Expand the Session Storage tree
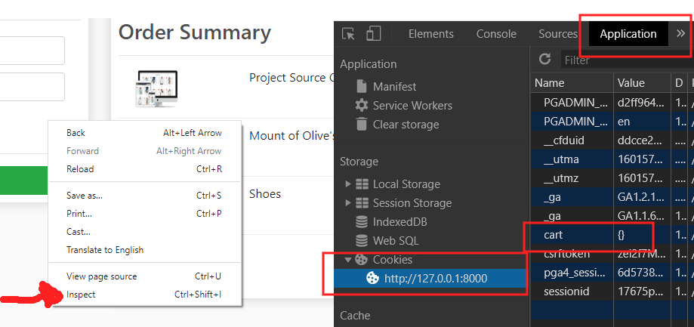 click(348, 203)
